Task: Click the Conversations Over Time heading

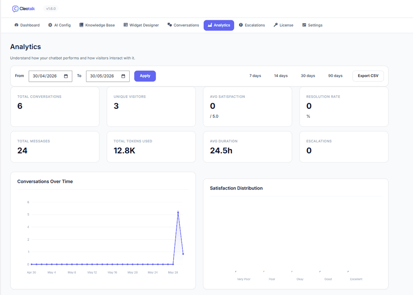Action: pyautogui.click(x=45, y=181)
